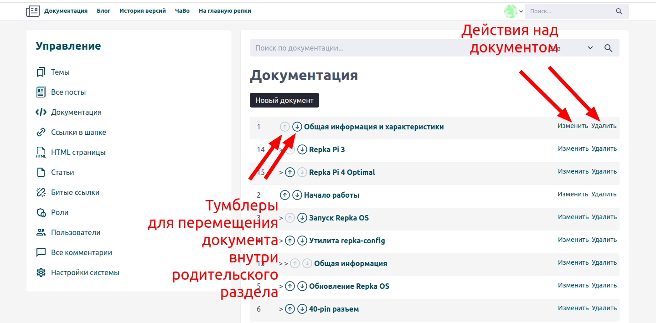Move 'Утилита repka-config' document down
Viewport: 656px width, 323px height.
(302, 241)
